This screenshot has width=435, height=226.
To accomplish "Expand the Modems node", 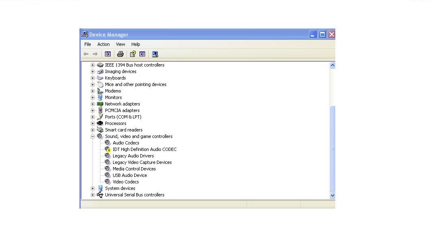I will click(93, 91).
